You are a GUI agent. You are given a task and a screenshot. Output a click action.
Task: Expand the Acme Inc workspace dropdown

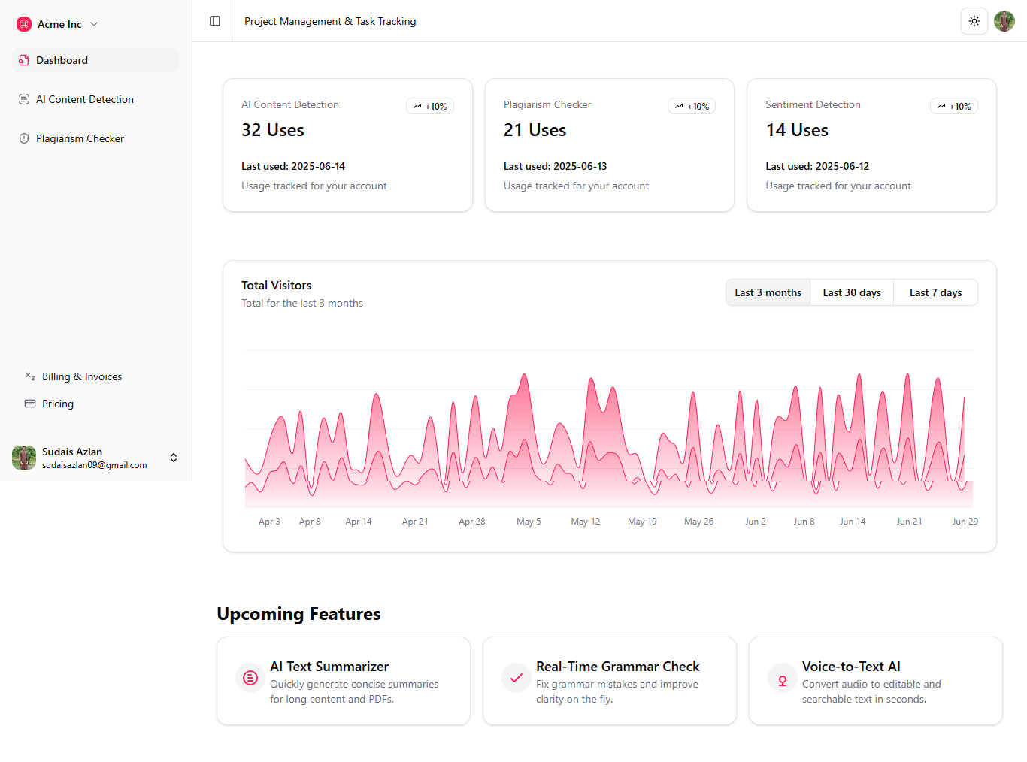point(94,24)
